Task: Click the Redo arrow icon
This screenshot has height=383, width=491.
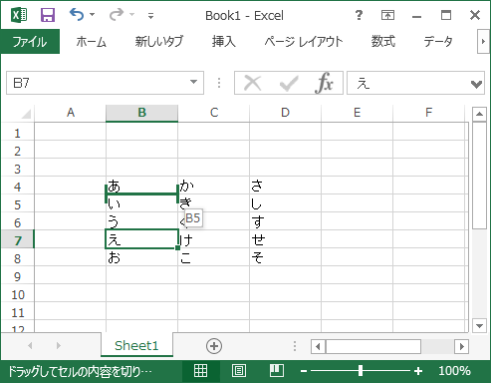Action: [x=117, y=15]
